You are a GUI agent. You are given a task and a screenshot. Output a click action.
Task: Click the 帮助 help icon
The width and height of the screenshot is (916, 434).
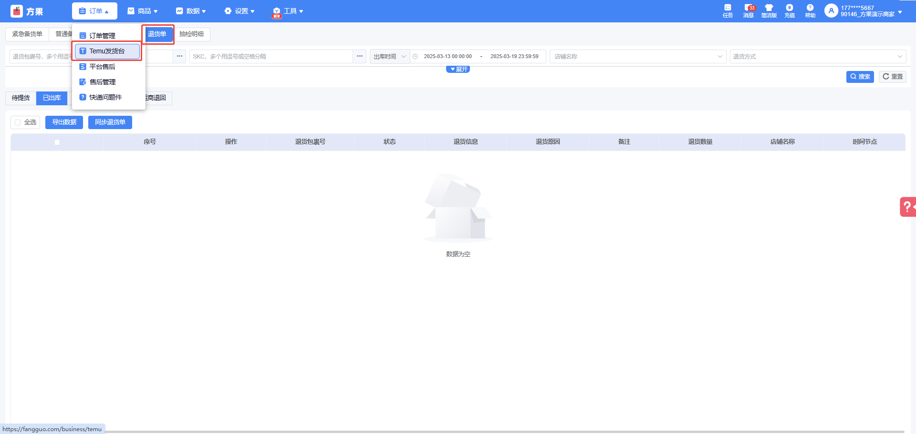click(810, 8)
